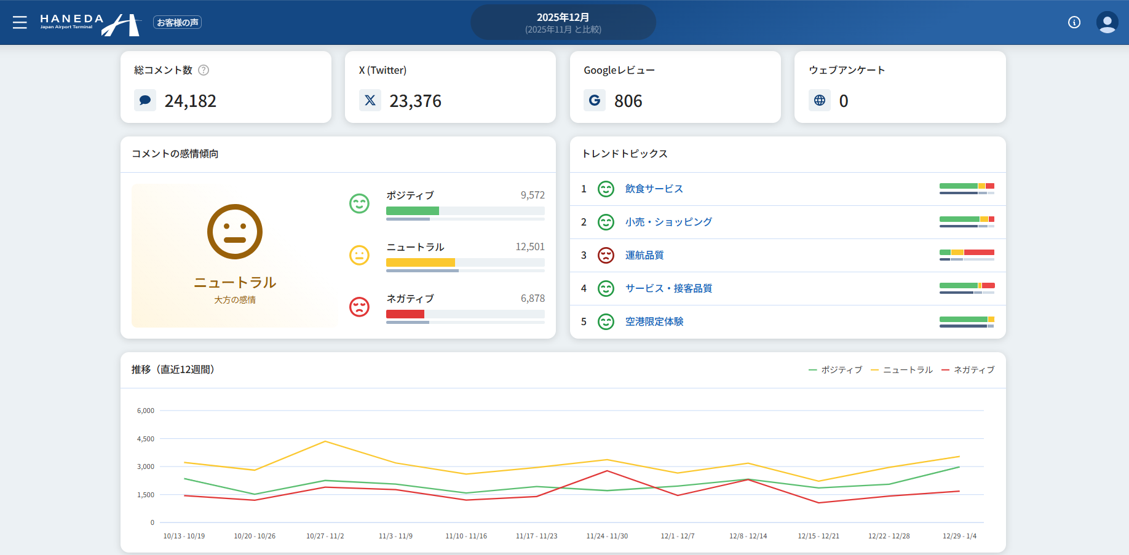Open the 空港限定体験 topic link

click(x=655, y=321)
